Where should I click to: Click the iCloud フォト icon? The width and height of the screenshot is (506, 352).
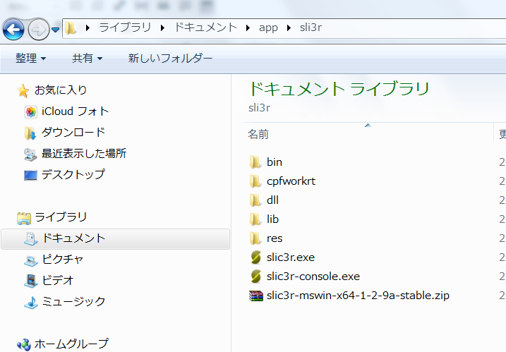click(30, 112)
